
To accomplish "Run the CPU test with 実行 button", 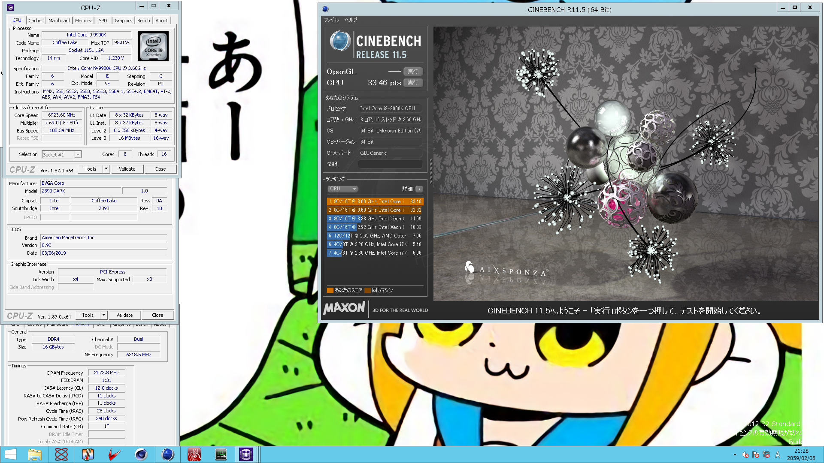I will (x=413, y=83).
